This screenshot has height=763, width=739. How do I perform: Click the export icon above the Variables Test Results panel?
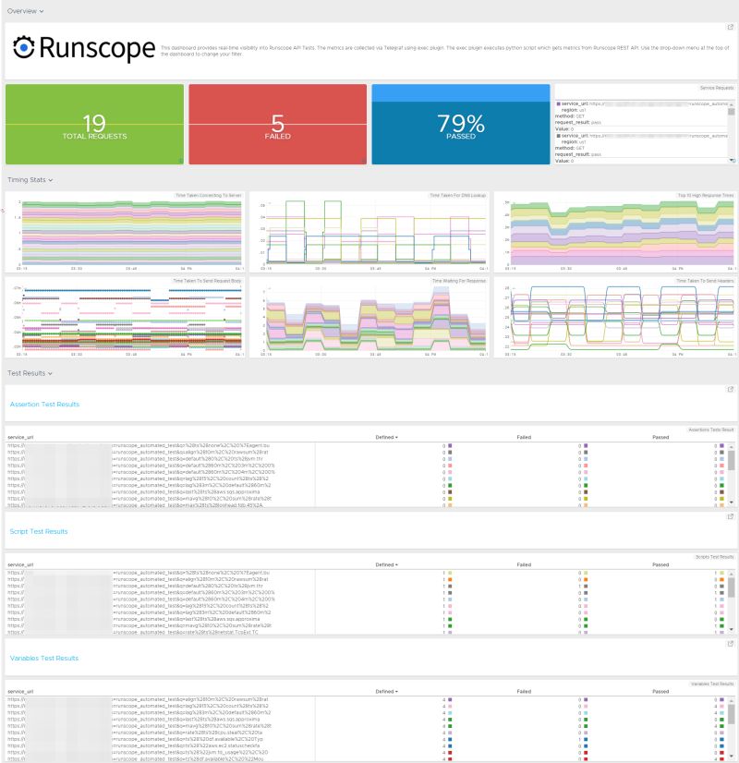pyautogui.click(x=728, y=643)
